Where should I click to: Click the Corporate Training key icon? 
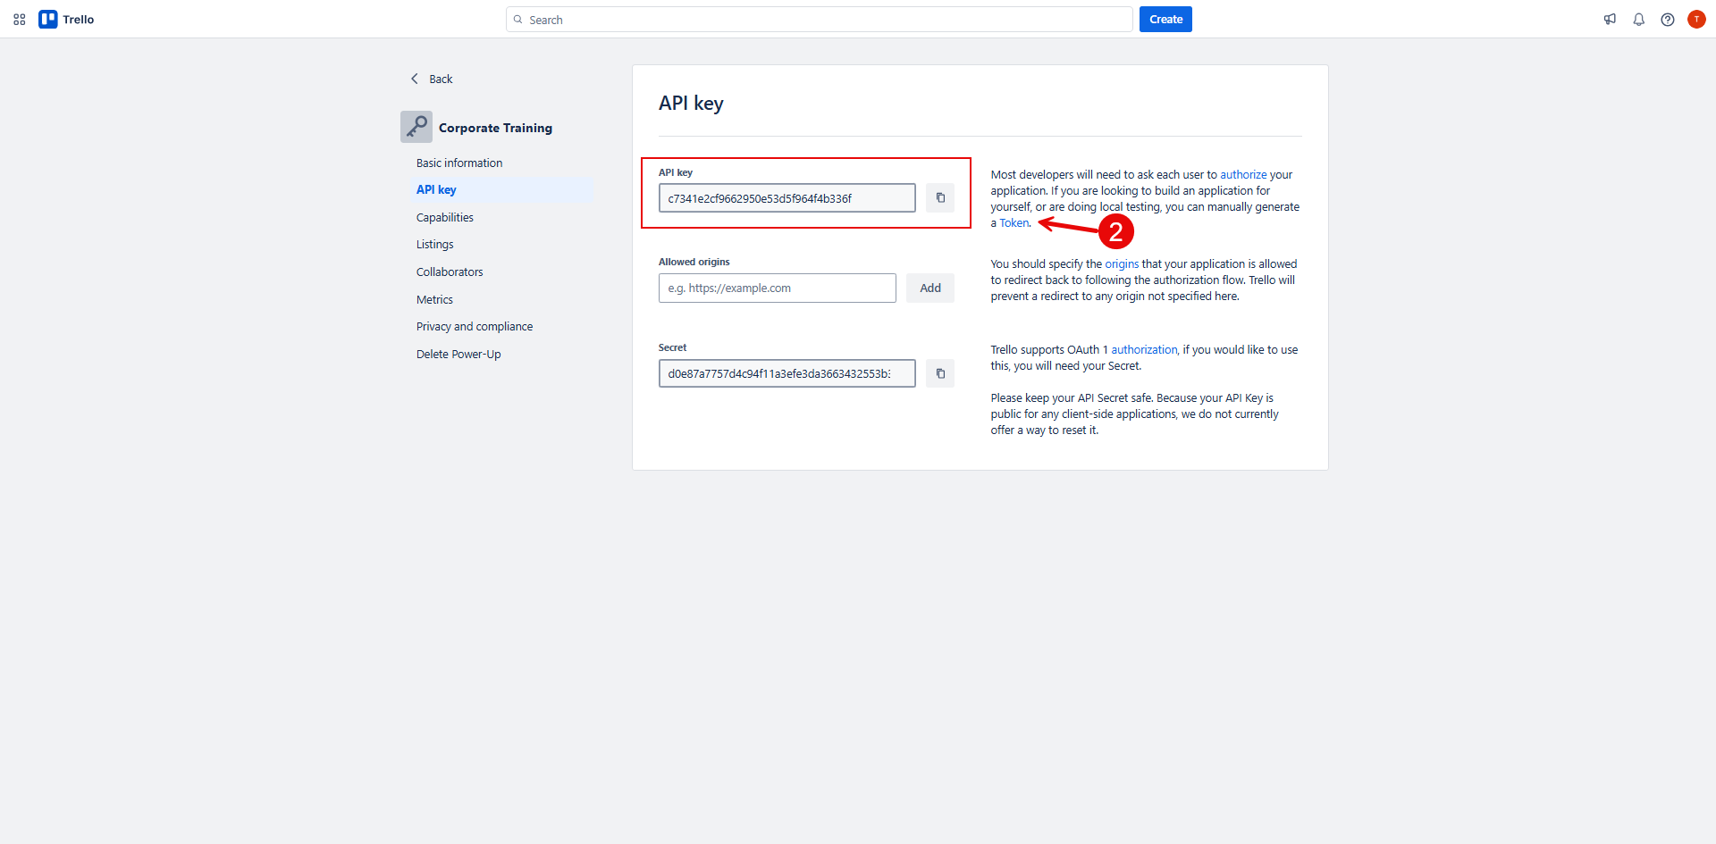(x=416, y=127)
